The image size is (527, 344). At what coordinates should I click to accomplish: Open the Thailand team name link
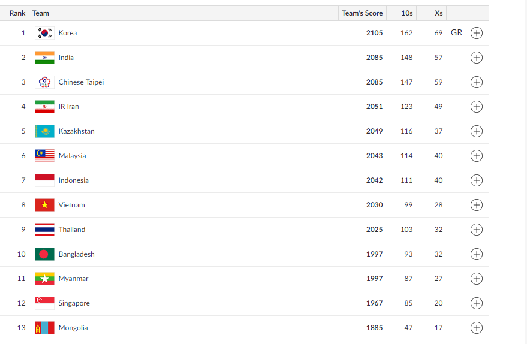click(x=71, y=230)
